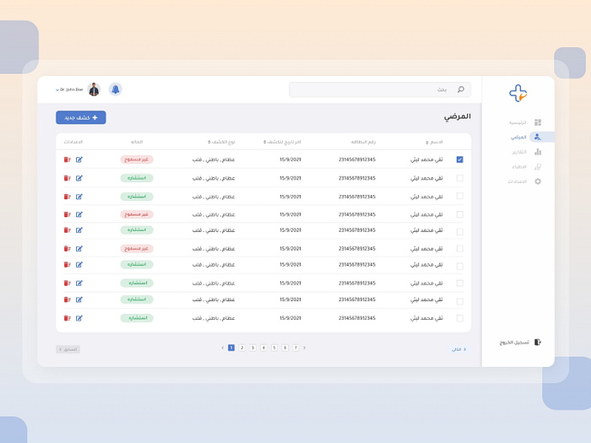Delete the second patient row
Viewport: 591px width, 443px height.
[x=67, y=178]
